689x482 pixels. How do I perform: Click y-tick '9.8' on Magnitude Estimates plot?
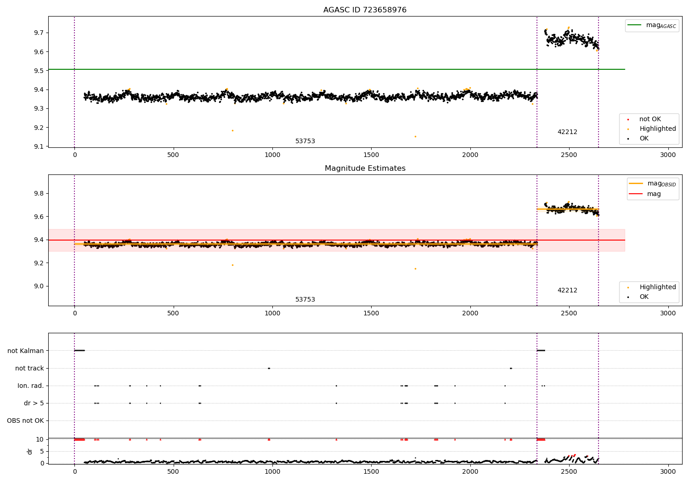tap(39, 193)
